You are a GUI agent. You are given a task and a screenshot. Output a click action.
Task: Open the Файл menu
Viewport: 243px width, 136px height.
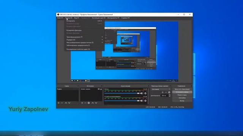point(60,18)
